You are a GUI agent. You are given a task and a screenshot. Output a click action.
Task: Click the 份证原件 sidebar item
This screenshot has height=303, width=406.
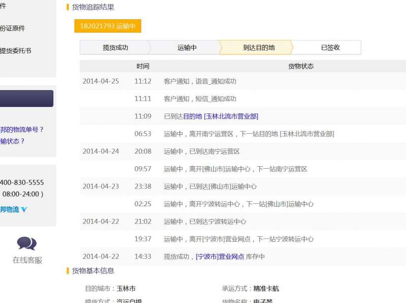click(13, 28)
